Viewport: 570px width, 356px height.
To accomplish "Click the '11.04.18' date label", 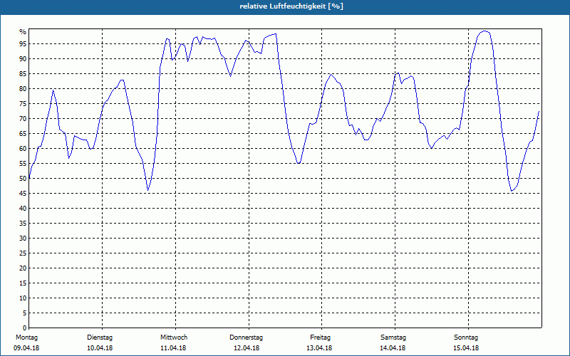I will pyautogui.click(x=173, y=348).
